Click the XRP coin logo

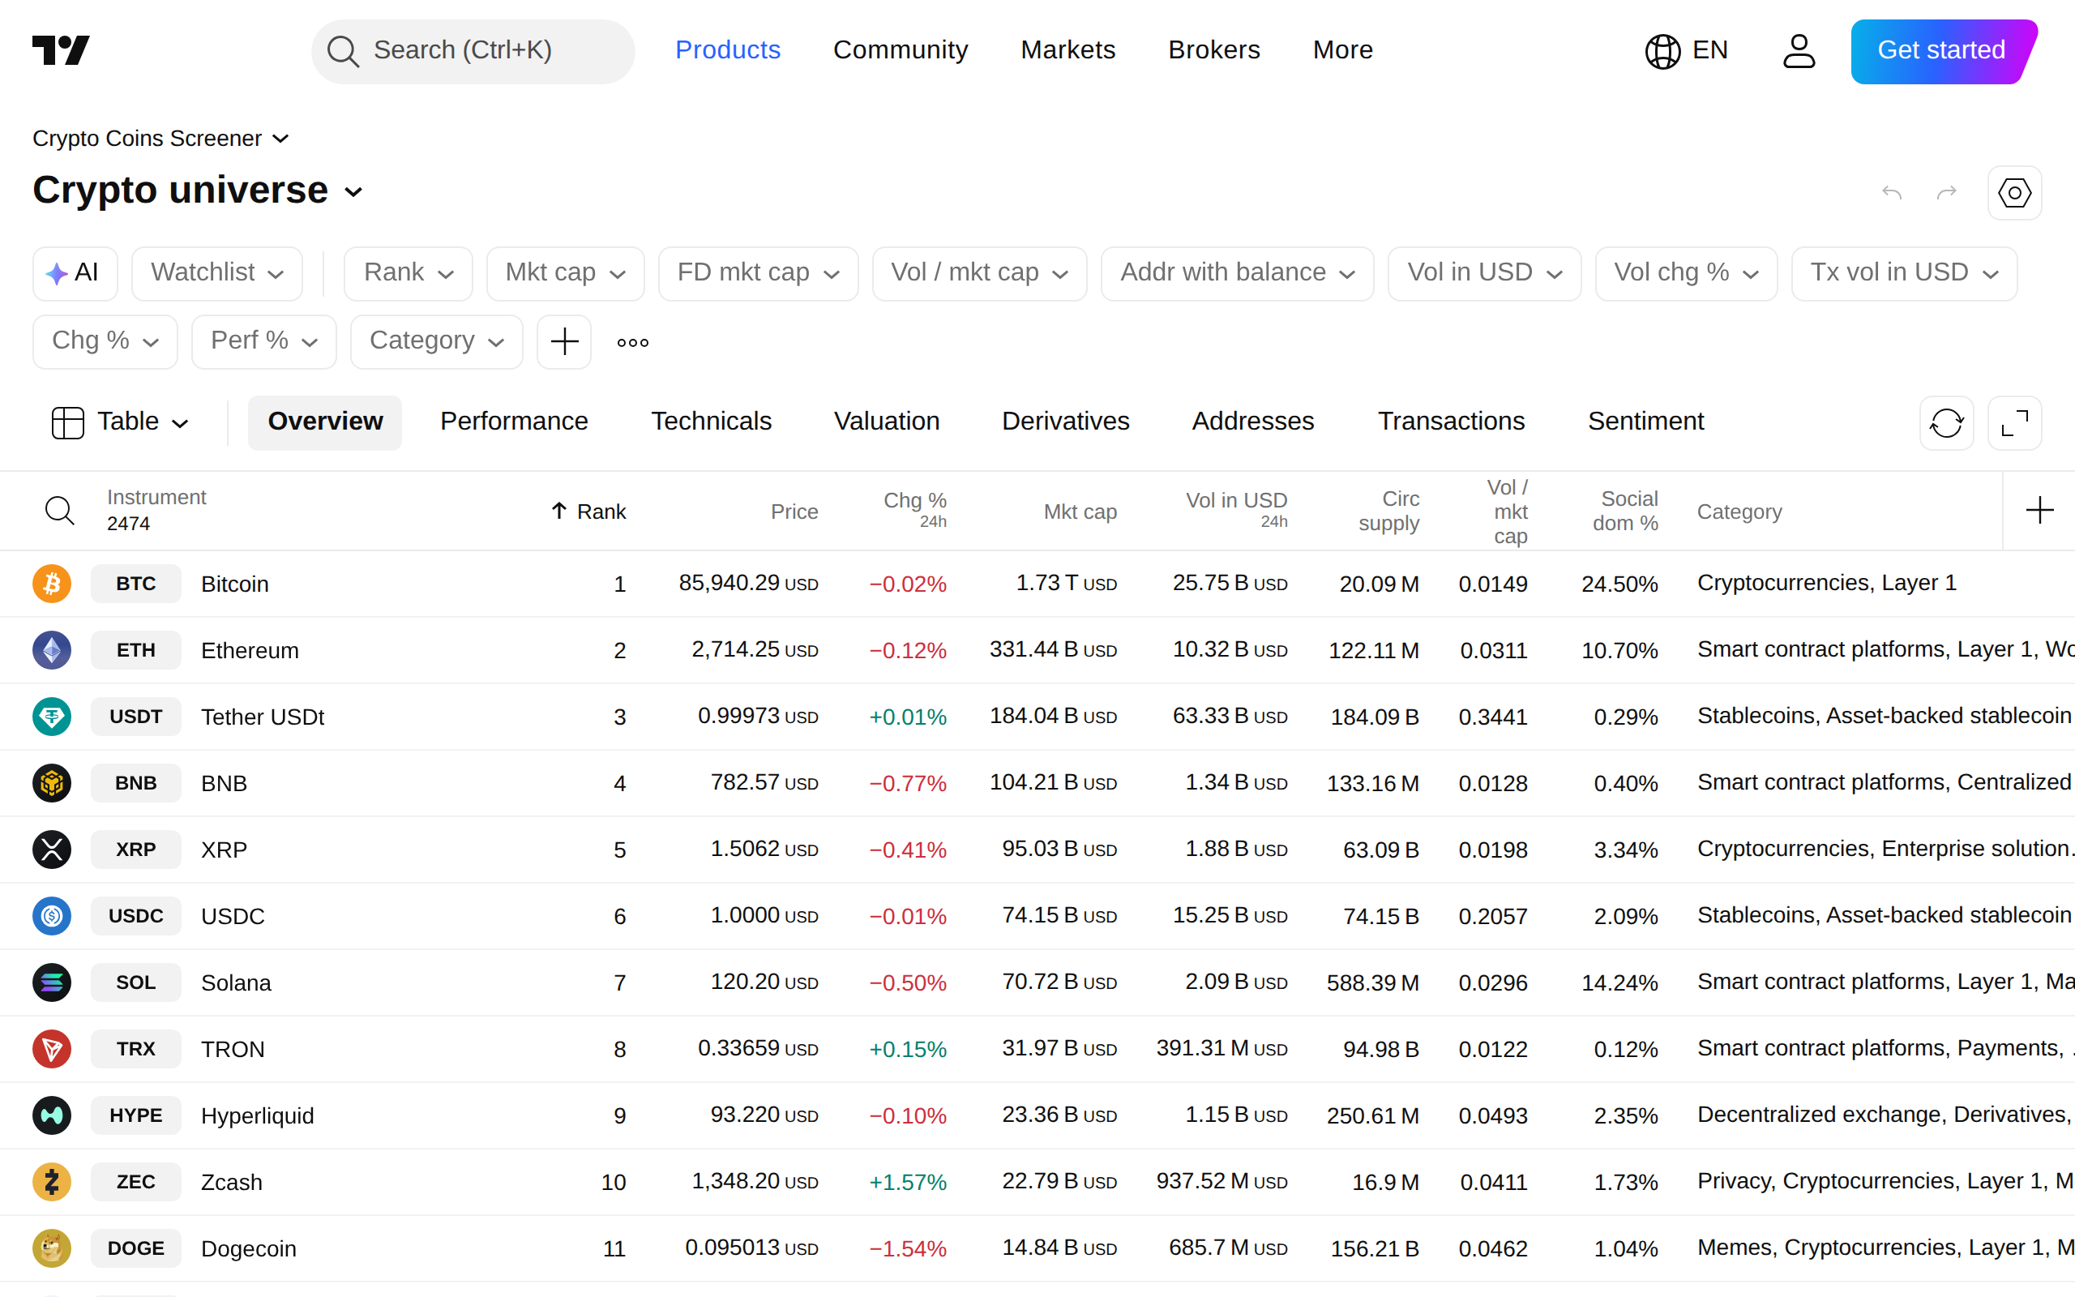pyautogui.click(x=51, y=850)
